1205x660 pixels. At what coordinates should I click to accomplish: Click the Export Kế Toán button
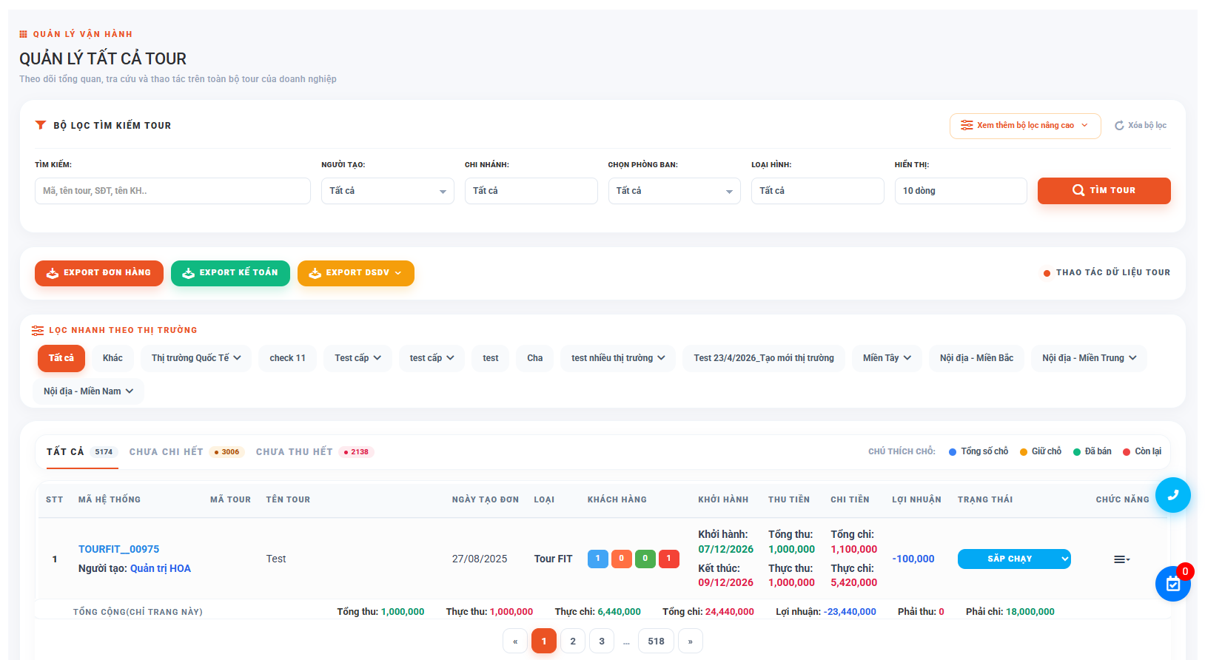coord(230,273)
